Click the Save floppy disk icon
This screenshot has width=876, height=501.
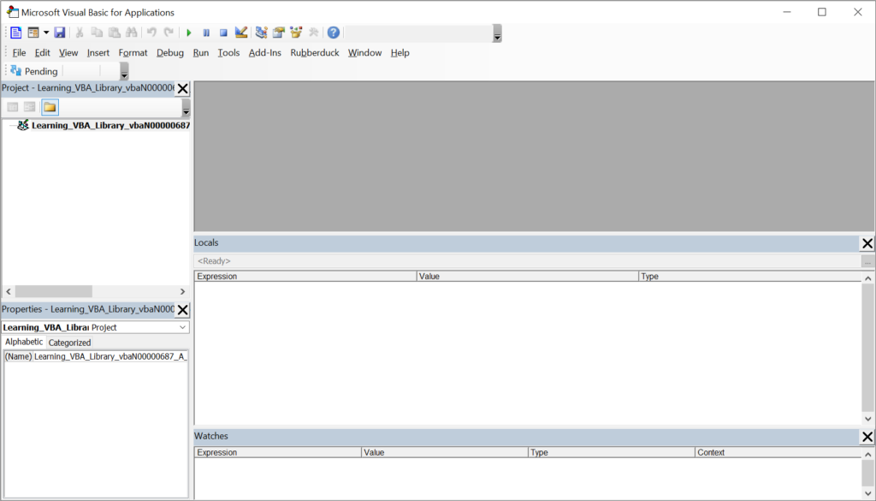click(60, 33)
